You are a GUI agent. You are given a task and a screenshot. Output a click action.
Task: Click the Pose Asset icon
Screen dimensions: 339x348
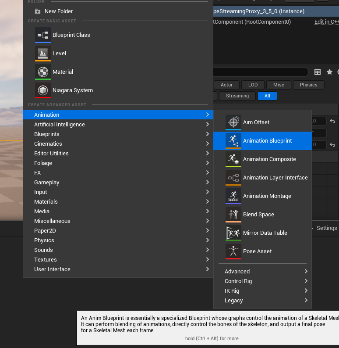tap(233, 251)
